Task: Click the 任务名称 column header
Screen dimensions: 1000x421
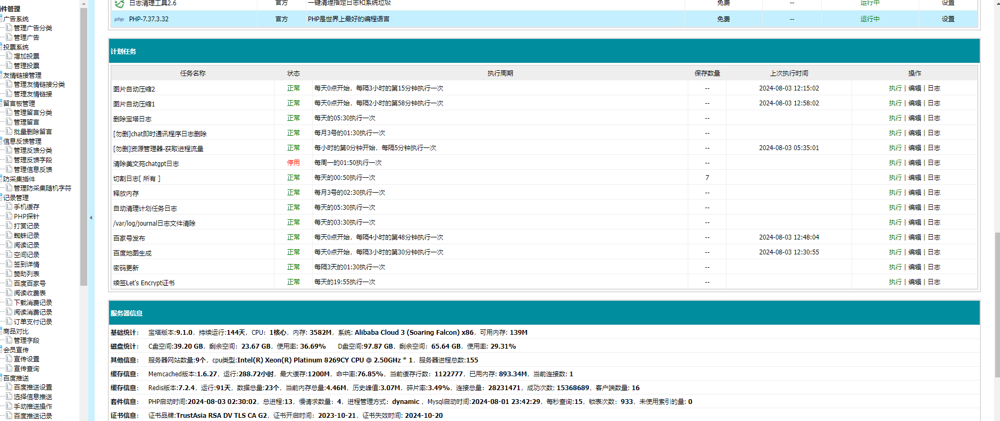Action: click(x=193, y=73)
